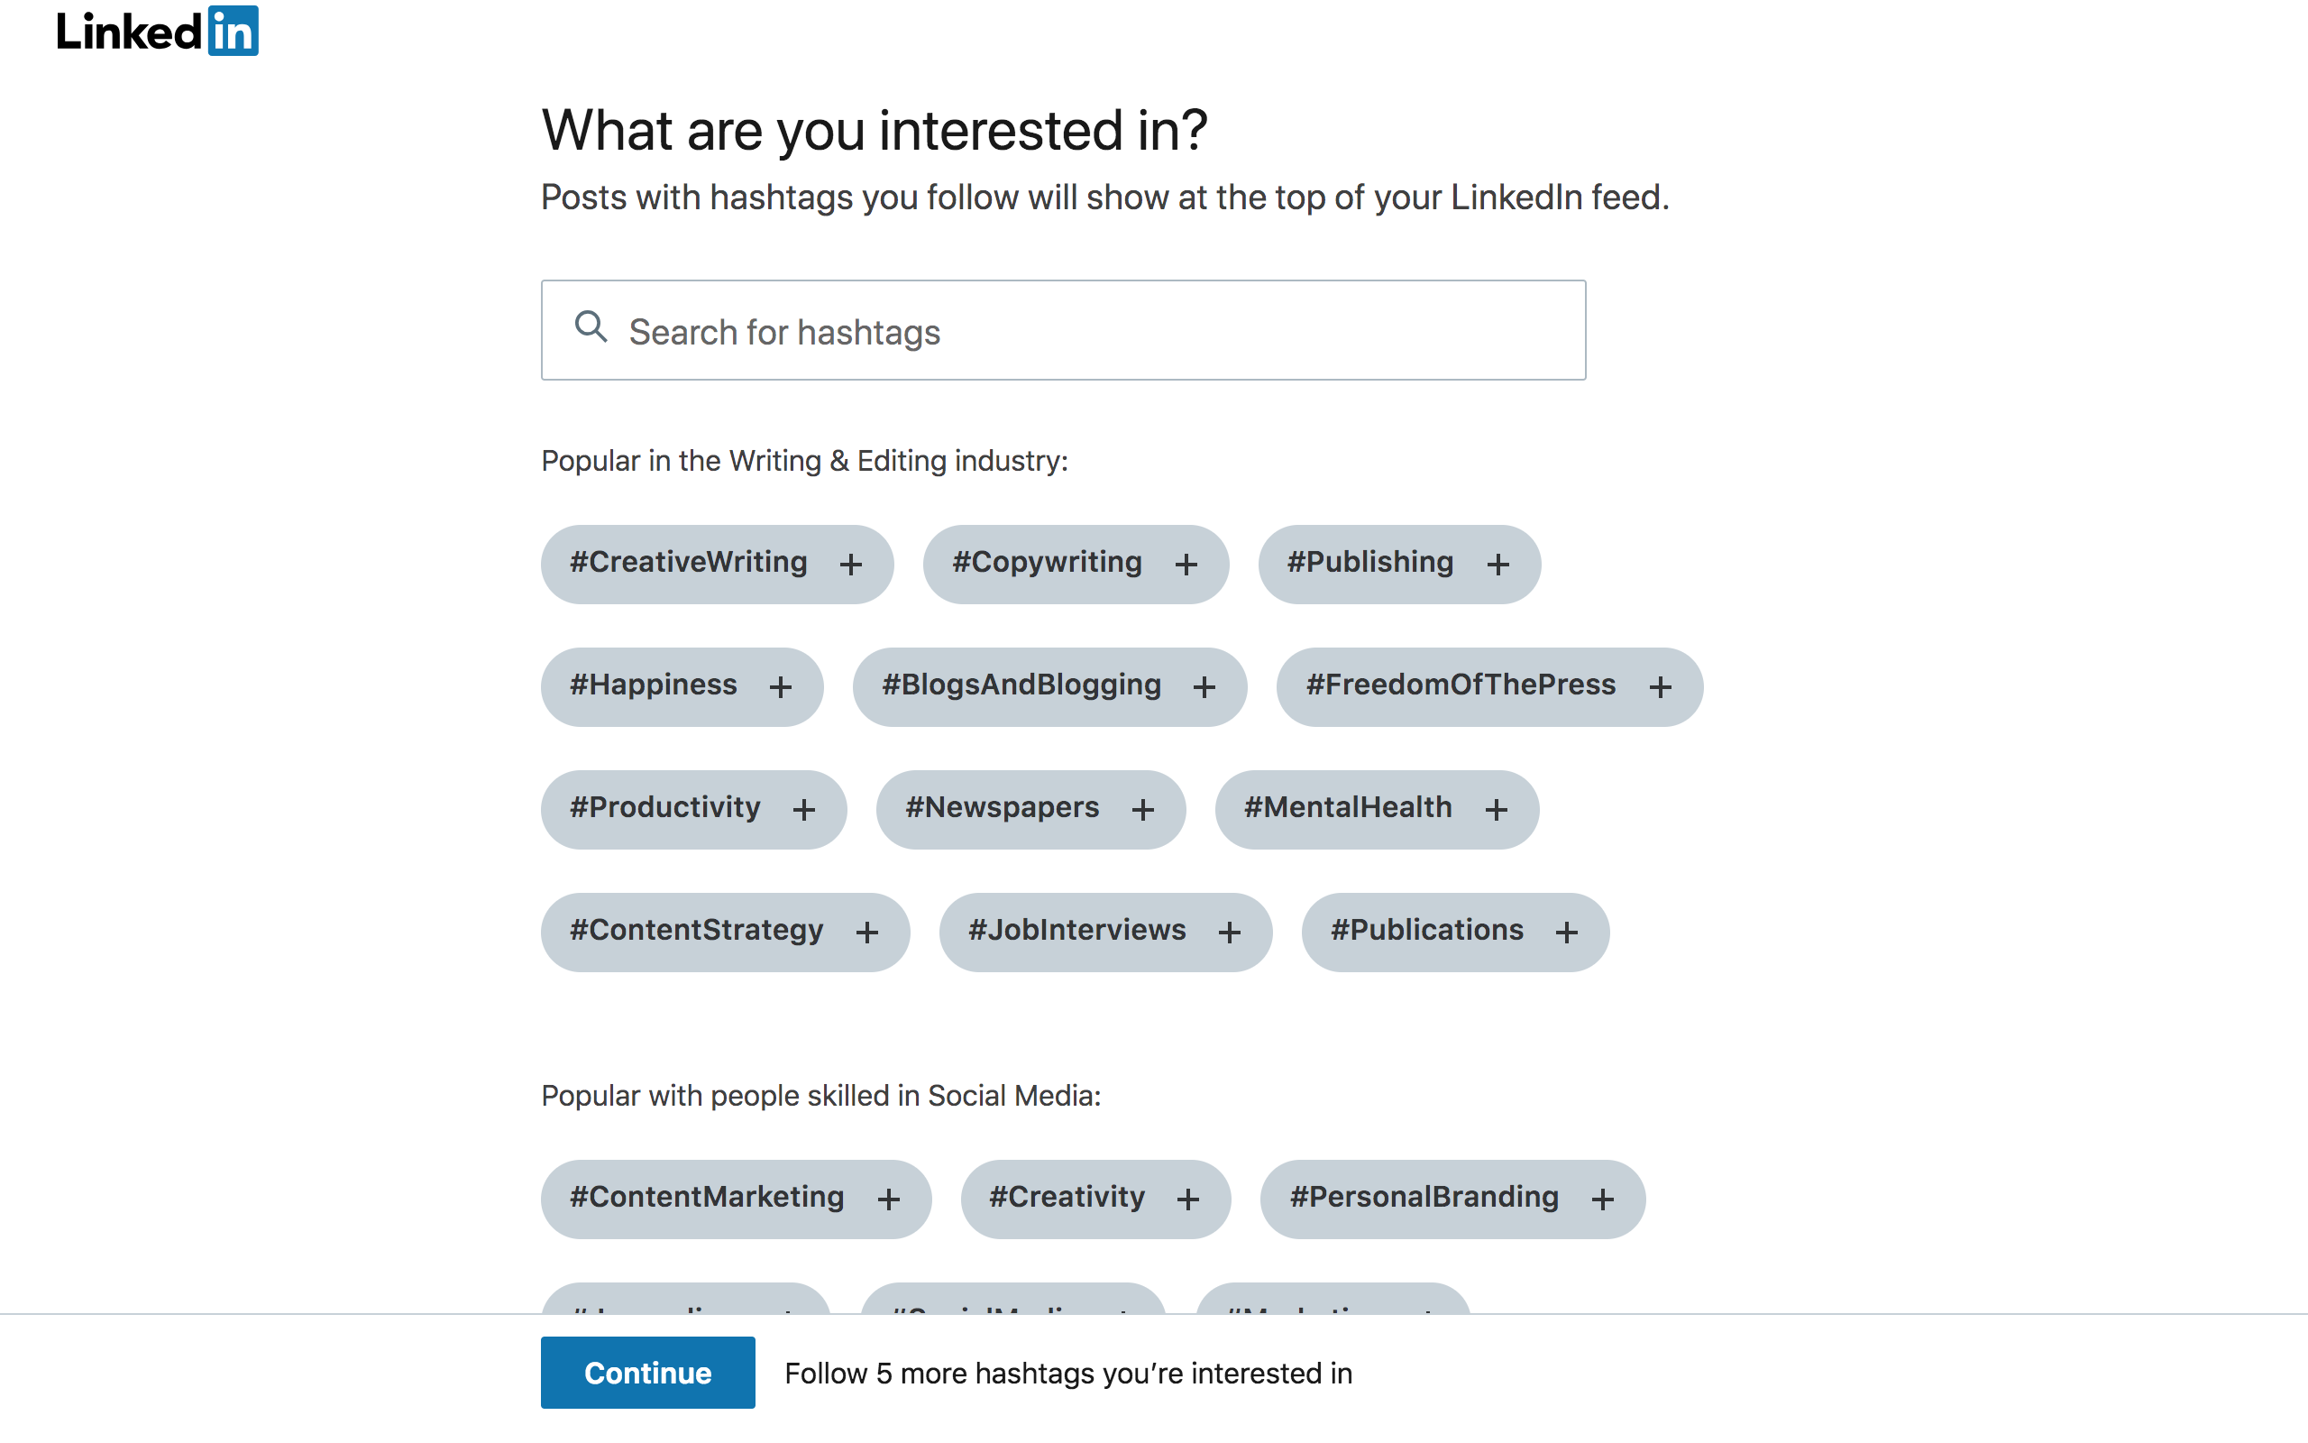Click the LinkedIn logo
The height and width of the screenshot is (1443, 2308).
tap(158, 32)
